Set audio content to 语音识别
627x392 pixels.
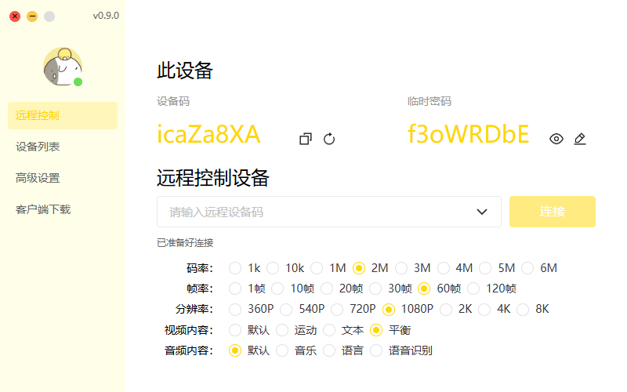tap(376, 350)
